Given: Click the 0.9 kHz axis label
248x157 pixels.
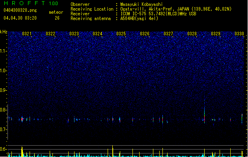Looking at the screenshot, I should click(4, 90).
